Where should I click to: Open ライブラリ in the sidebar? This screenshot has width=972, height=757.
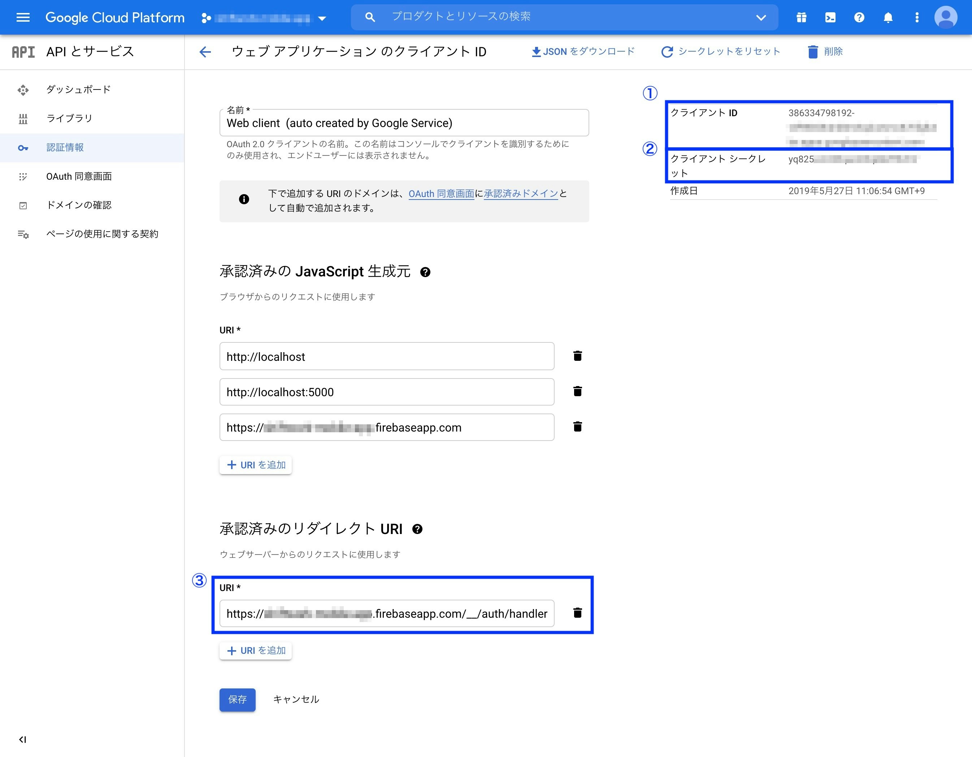69,118
